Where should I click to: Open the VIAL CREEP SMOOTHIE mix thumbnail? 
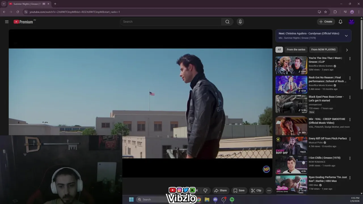click(x=291, y=126)
